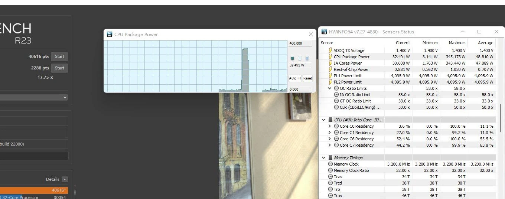Click the lightning icon next to IA Cores Power

pyautogui.click(x=330, y=63)
